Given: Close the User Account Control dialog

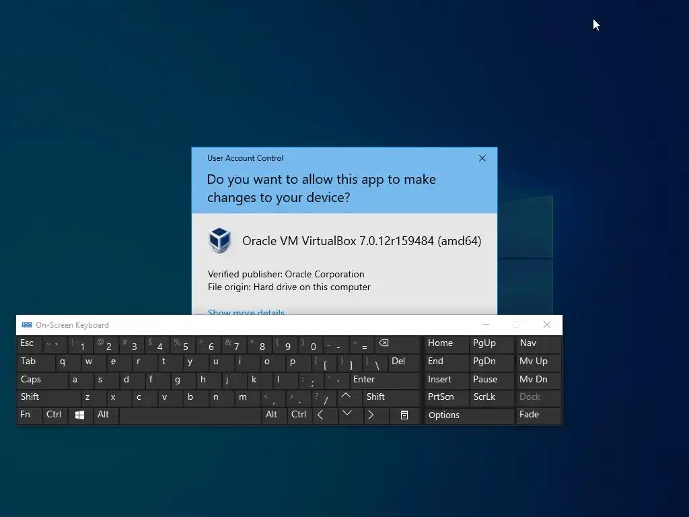Looking at the screenshot, I should 482,158.
